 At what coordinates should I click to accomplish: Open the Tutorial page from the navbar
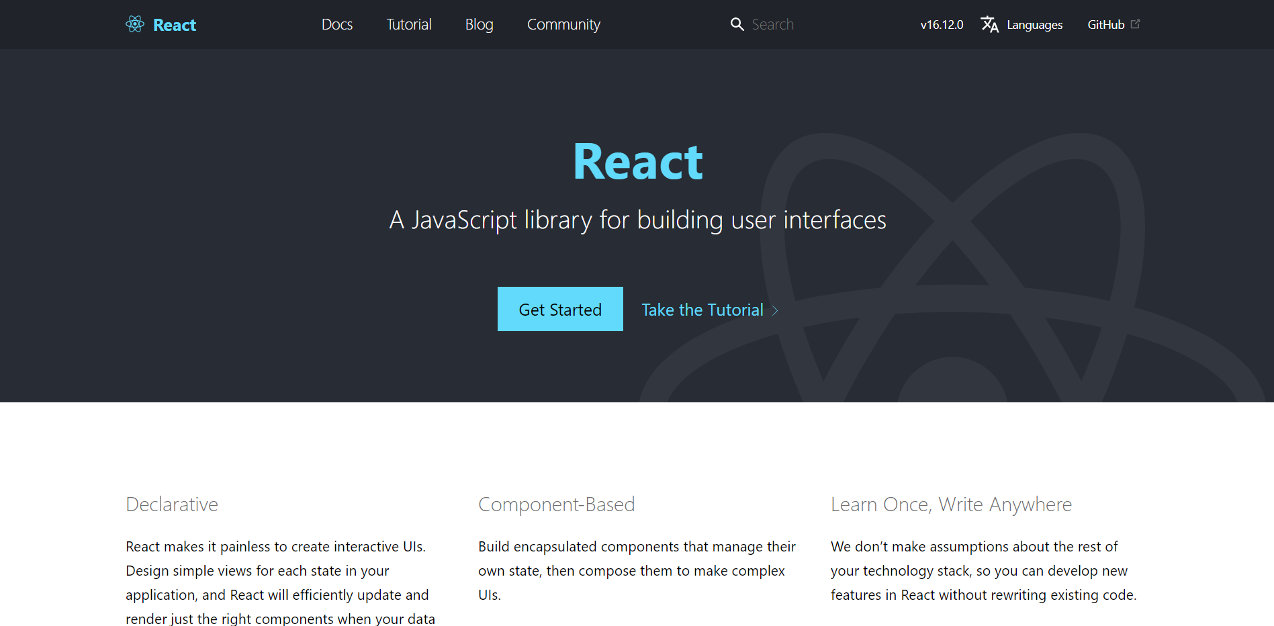409,25
